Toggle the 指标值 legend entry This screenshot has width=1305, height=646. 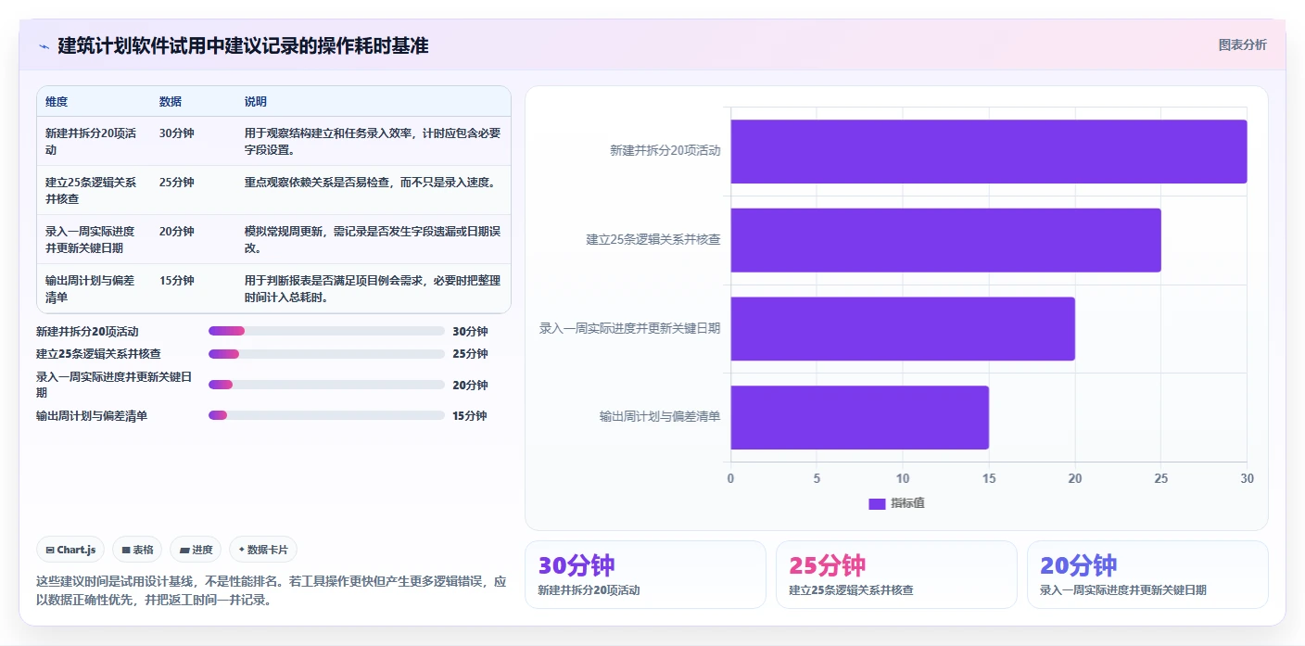(896, 503)
